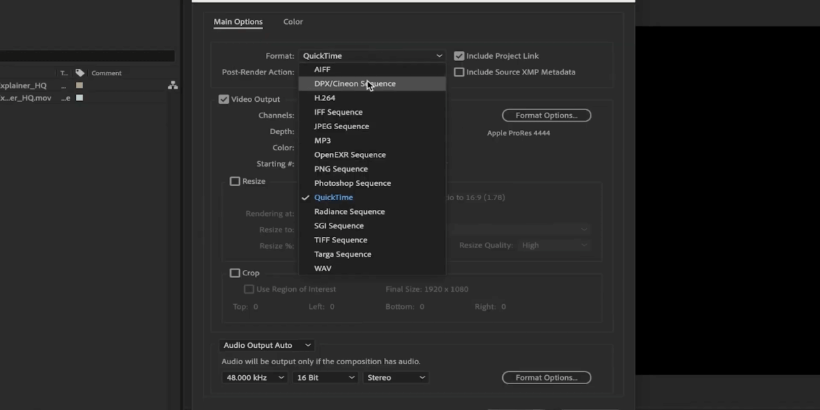This screenshot has width=820, height=410.
Task: Pick PNG Sequence from the format list
Action: click(341, 169)
